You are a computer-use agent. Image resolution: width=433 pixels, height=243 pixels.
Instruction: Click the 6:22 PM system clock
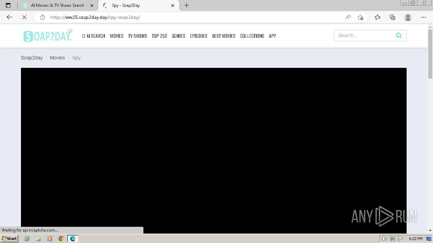[415, 239]
